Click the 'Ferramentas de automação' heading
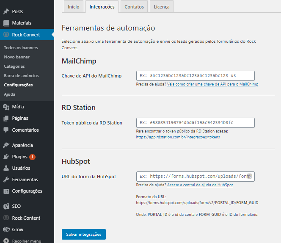 [108, 28]
